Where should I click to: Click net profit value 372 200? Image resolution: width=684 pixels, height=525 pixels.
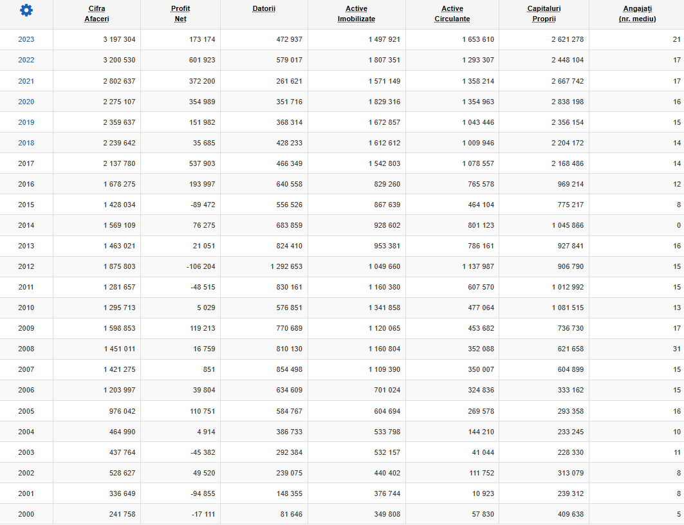point(202,81)
